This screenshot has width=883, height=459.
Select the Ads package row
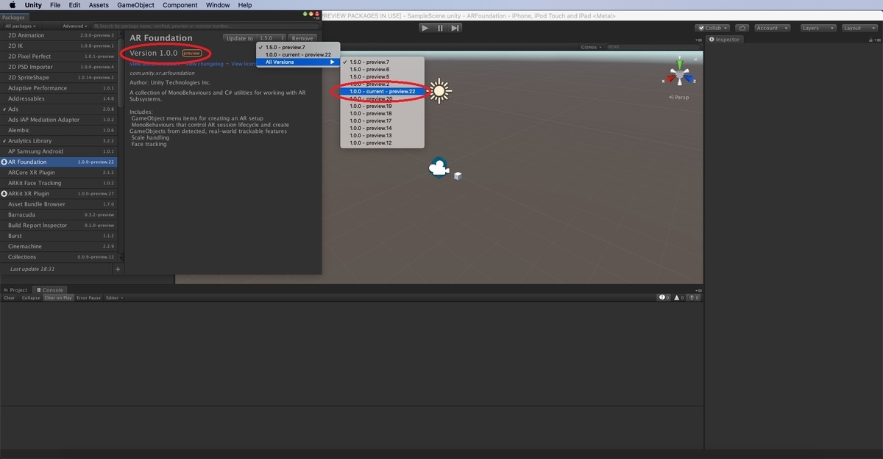[x=59, y=109]
